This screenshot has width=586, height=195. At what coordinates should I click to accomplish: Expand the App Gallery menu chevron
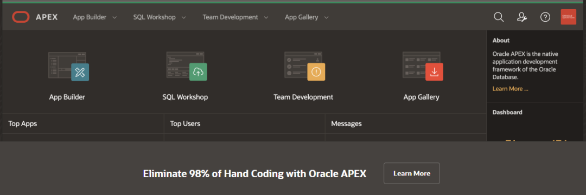click(x=326, y=17)
